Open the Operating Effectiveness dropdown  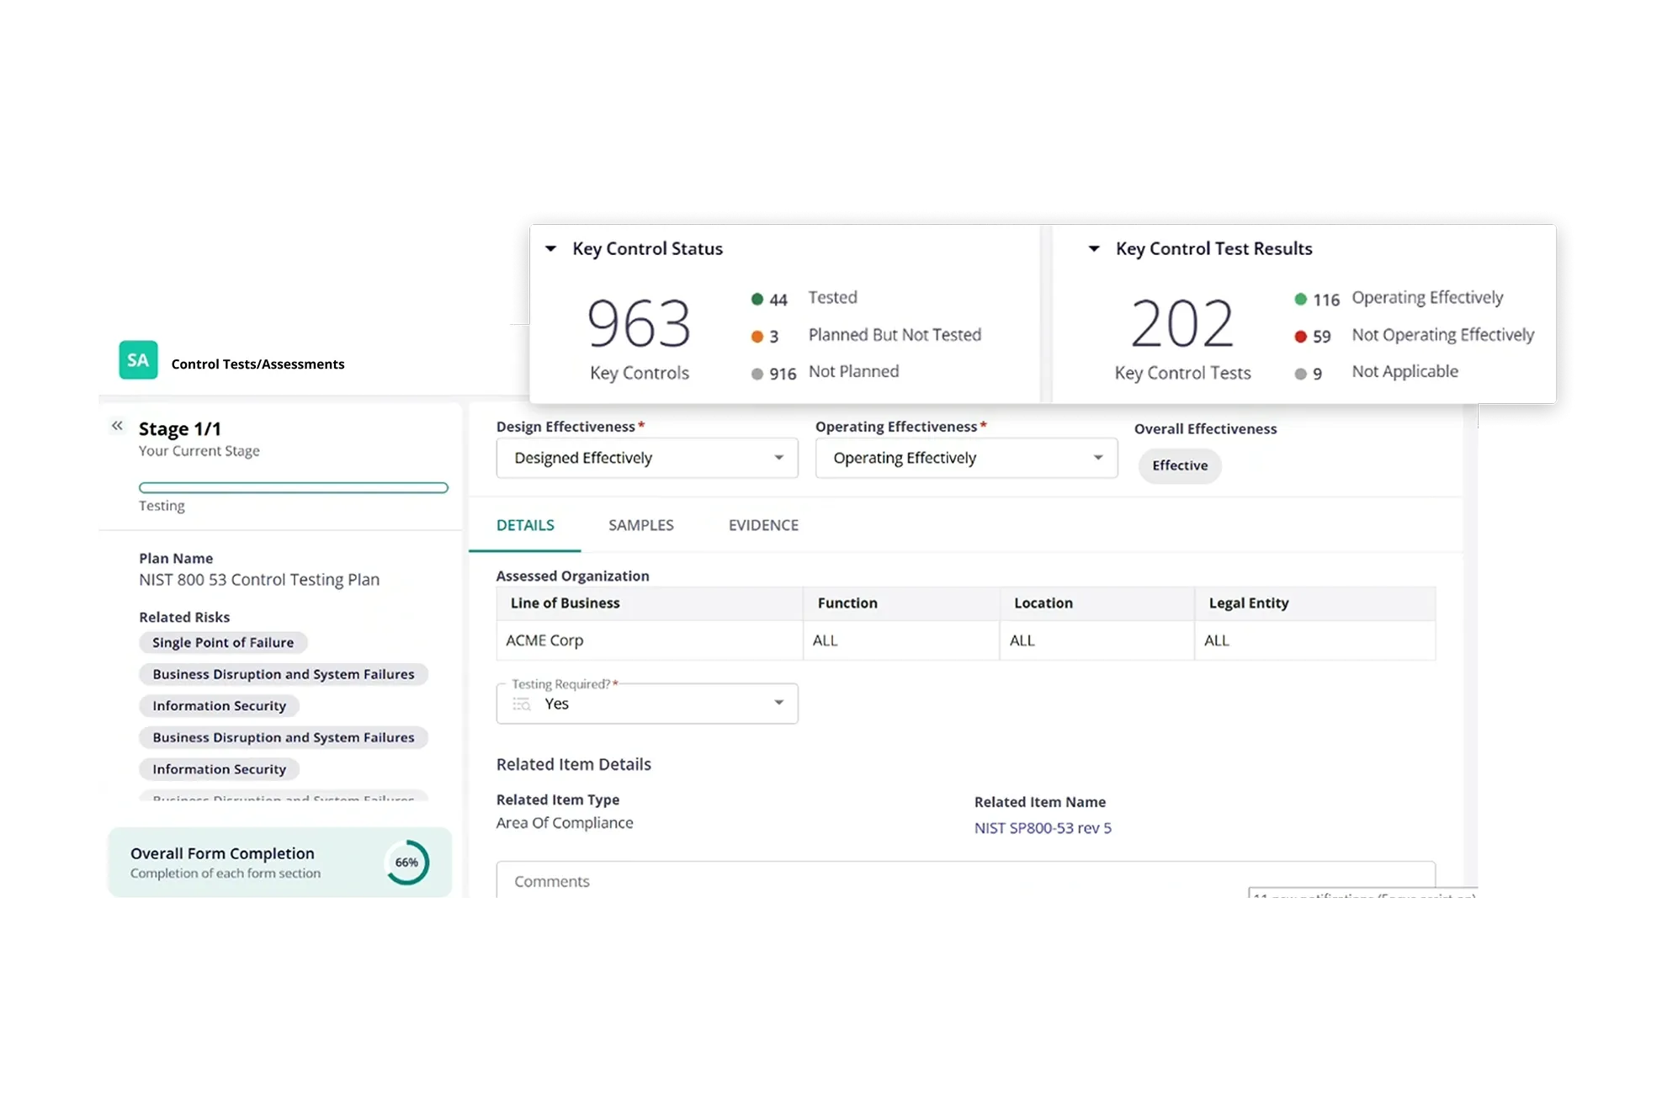[1097, 458]
